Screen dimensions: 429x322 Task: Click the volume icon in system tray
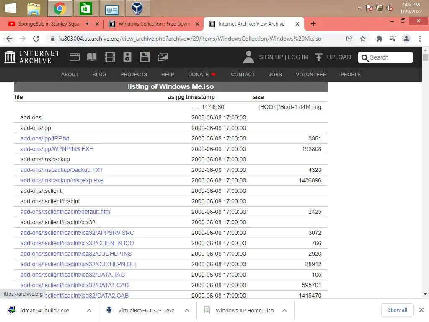(389, 8)
